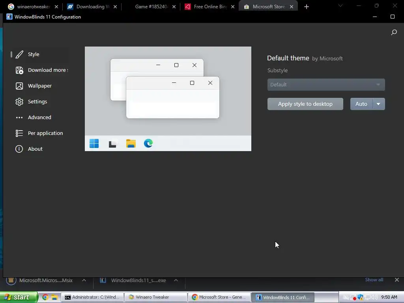Click the network tray icon
The width and height of the screenshot is (404, 303).
click(367, 297)
